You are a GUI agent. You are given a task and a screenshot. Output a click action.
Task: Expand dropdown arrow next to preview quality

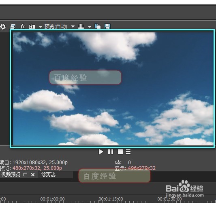[x=73, y=26]
